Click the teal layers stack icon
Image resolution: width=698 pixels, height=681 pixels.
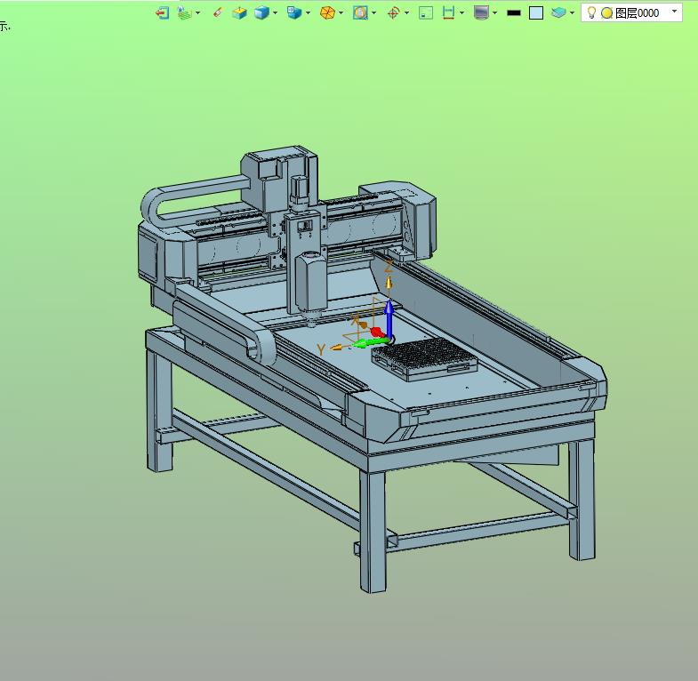pyautogui.click(x=558, y=13)
